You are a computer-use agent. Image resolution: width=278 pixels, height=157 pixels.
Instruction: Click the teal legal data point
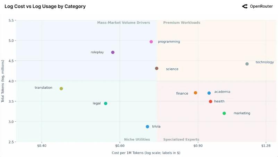pos(106,103)
